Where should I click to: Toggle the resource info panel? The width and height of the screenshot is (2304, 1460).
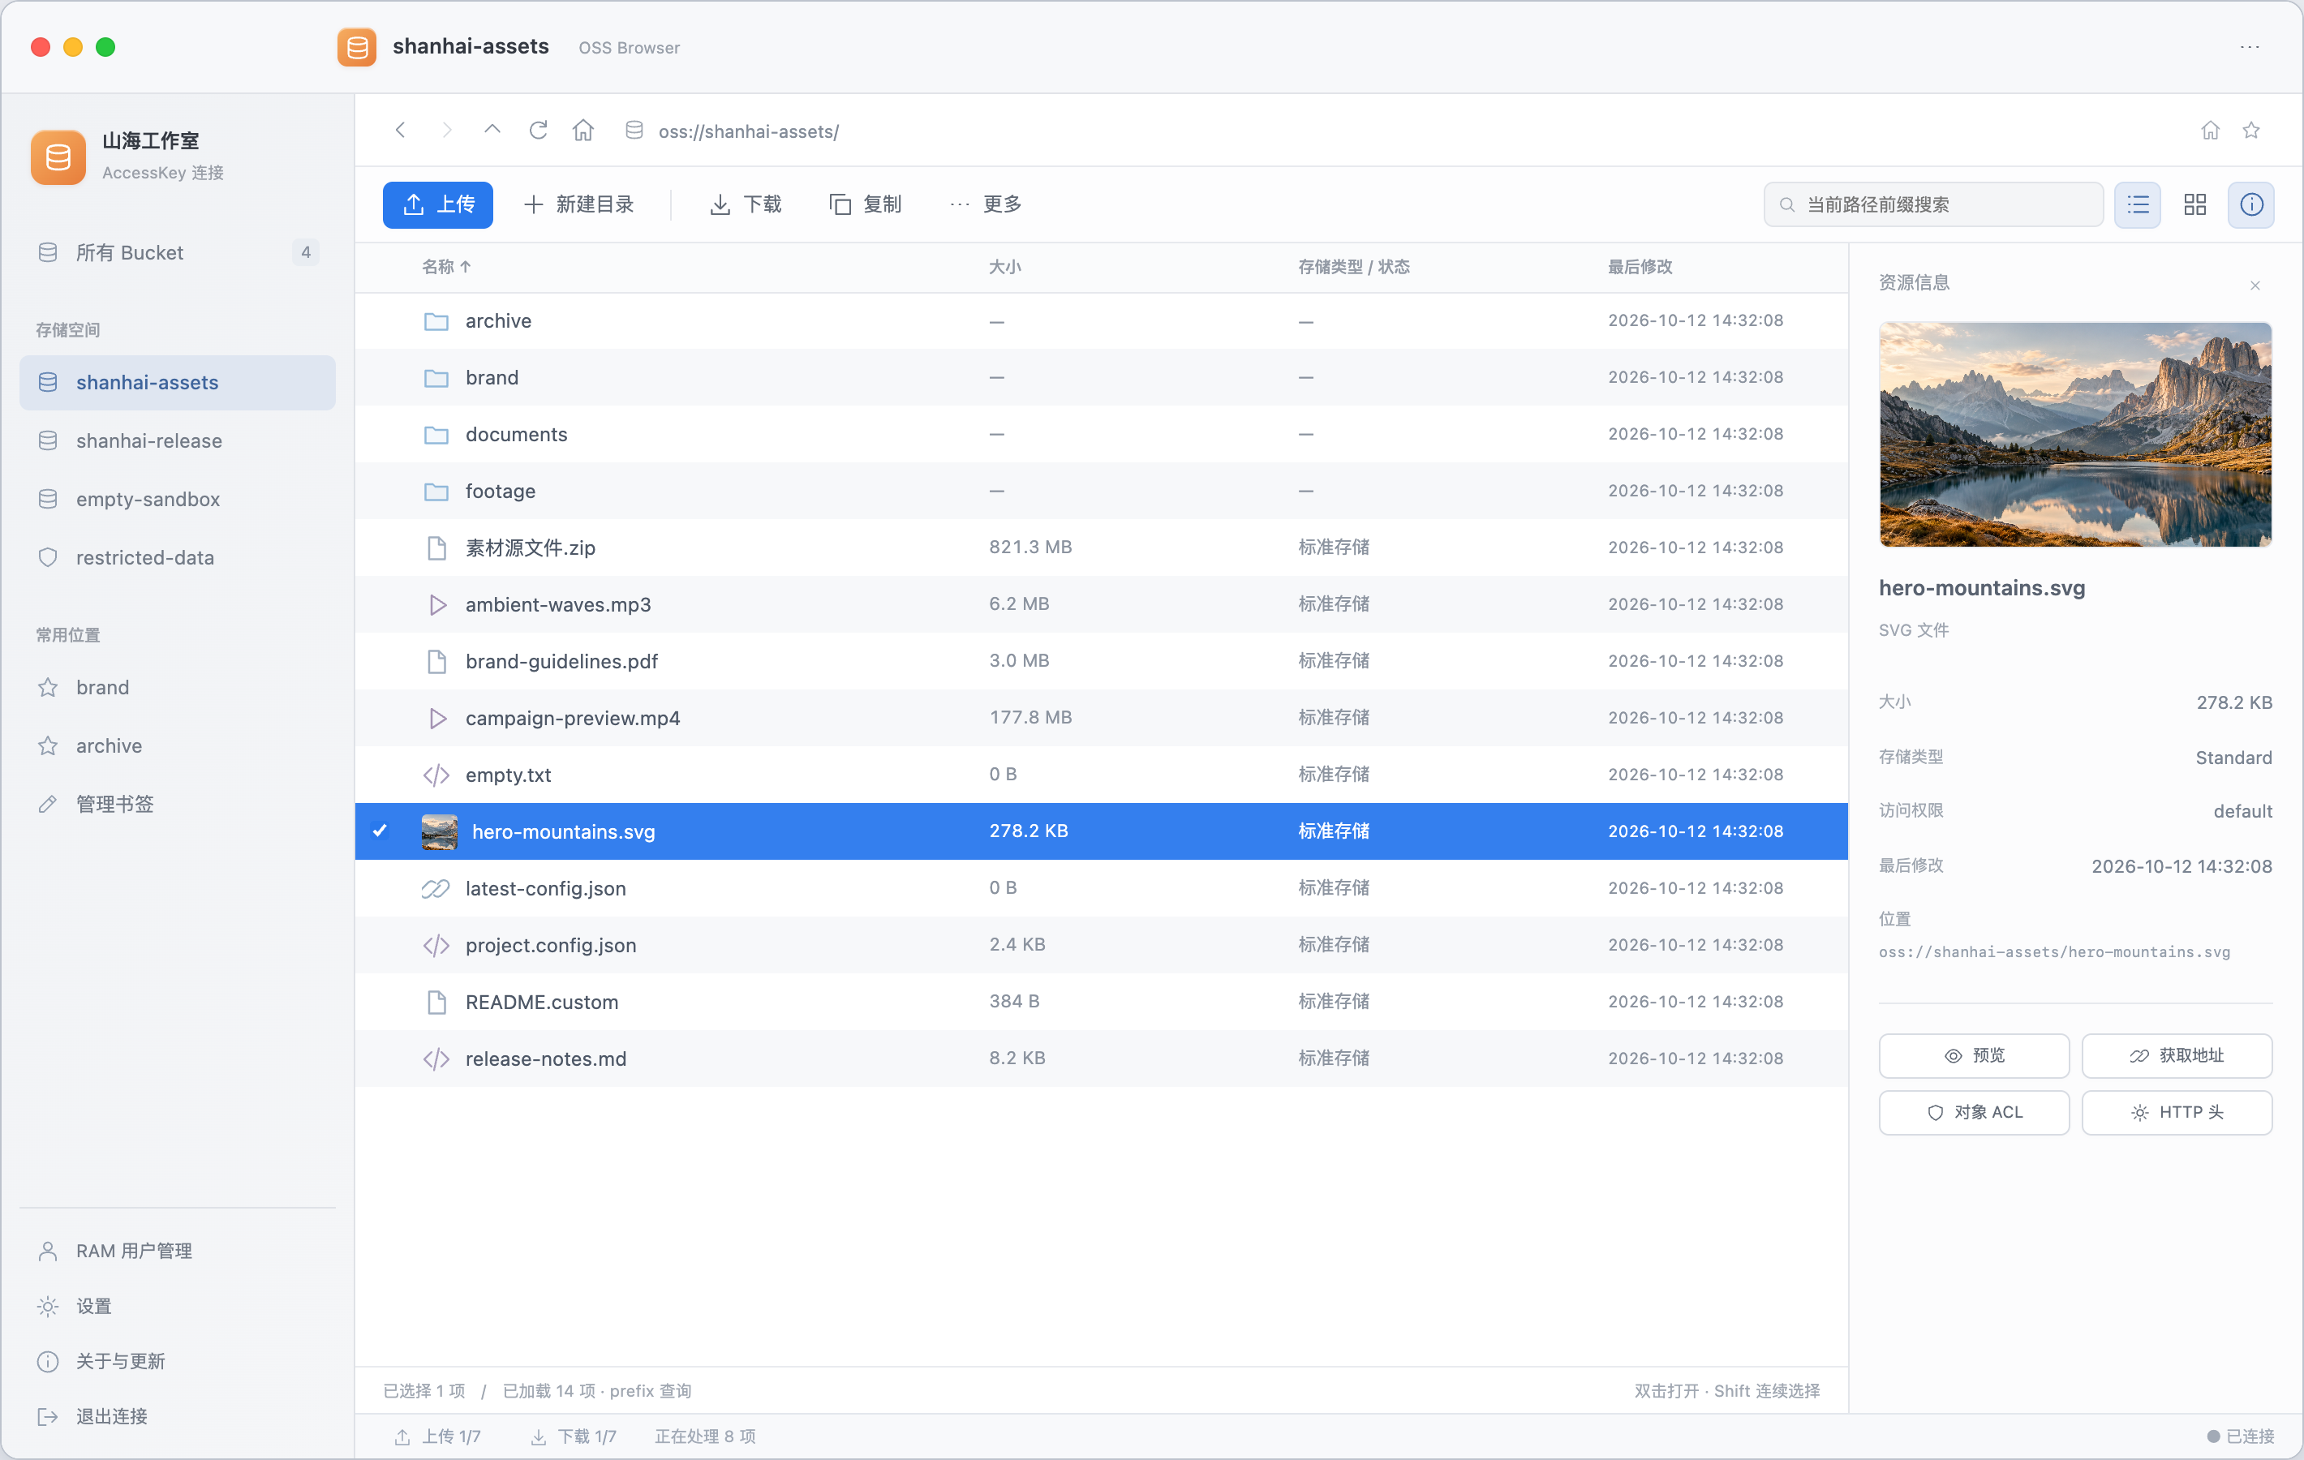pos(2251,204)
